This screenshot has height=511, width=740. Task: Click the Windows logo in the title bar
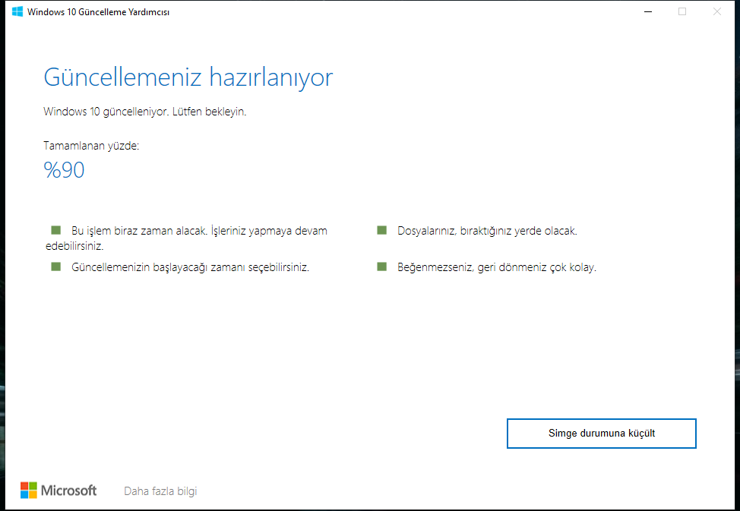point(17,12)
